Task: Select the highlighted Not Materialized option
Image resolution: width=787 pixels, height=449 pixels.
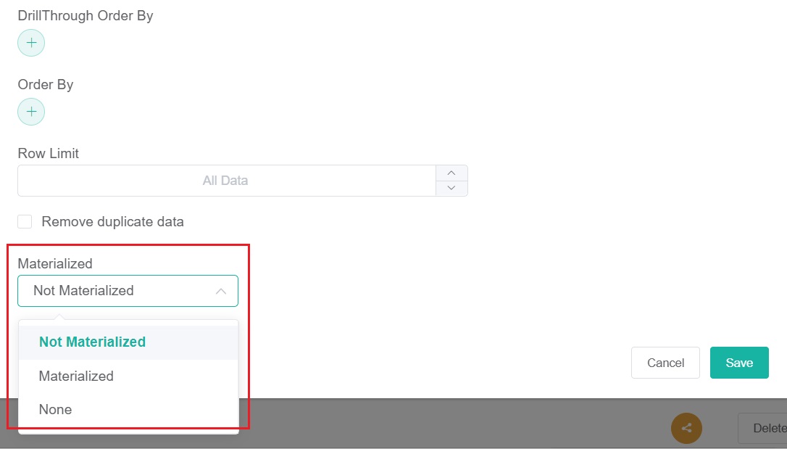Action: pos(92,342)
